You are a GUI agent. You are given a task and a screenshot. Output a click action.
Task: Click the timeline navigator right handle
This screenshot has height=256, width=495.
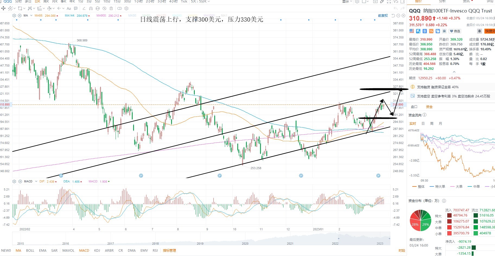[389, 238]
